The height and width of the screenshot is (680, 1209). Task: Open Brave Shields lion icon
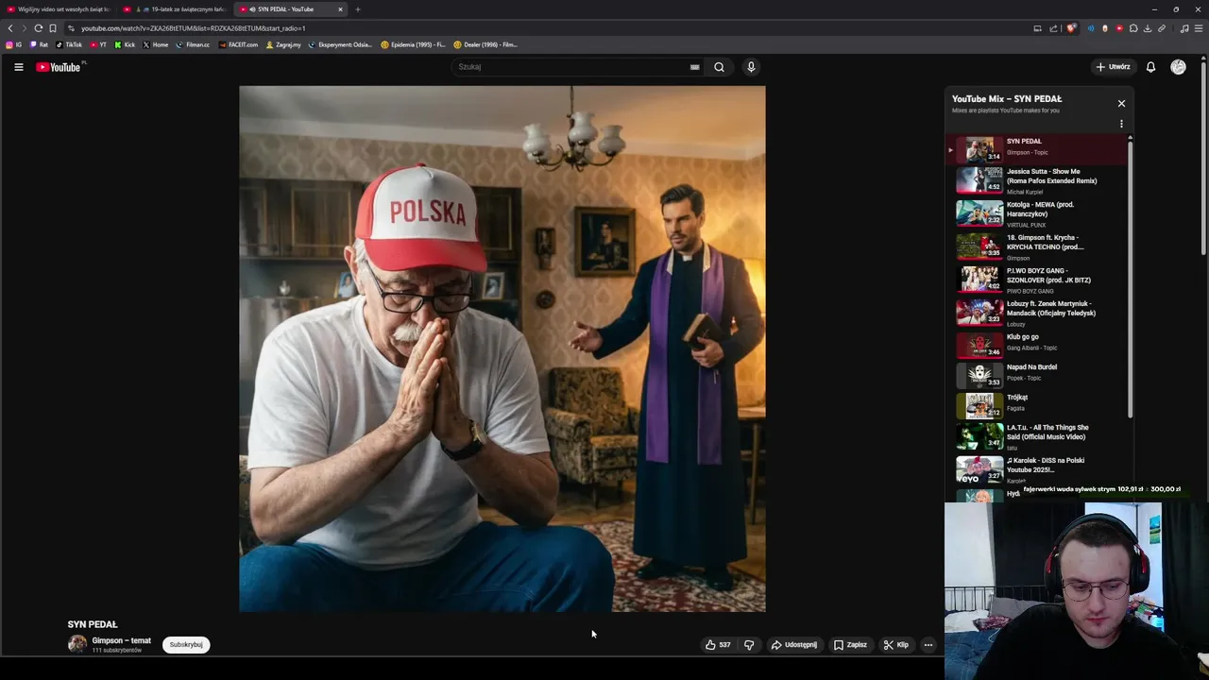(1071, 28)
